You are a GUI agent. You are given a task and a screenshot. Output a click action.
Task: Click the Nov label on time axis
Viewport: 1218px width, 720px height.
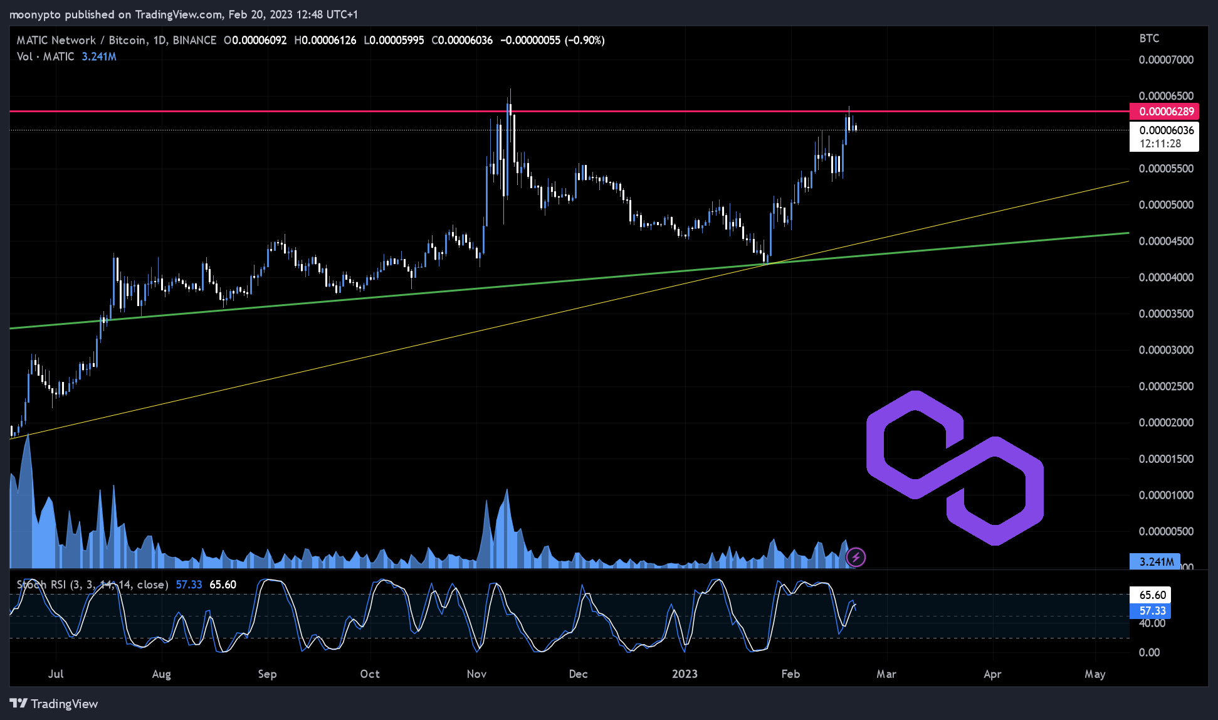pyautogui.click(x=476, y=674)
